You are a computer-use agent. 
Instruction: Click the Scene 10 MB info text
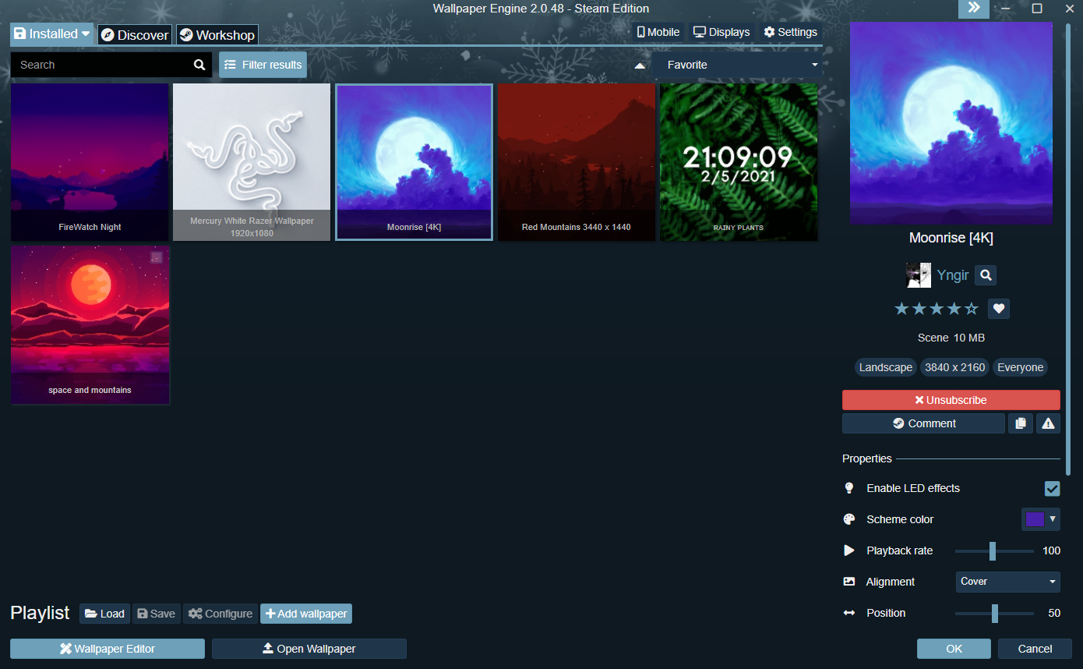pyautogui.click(x=951, y=338)
